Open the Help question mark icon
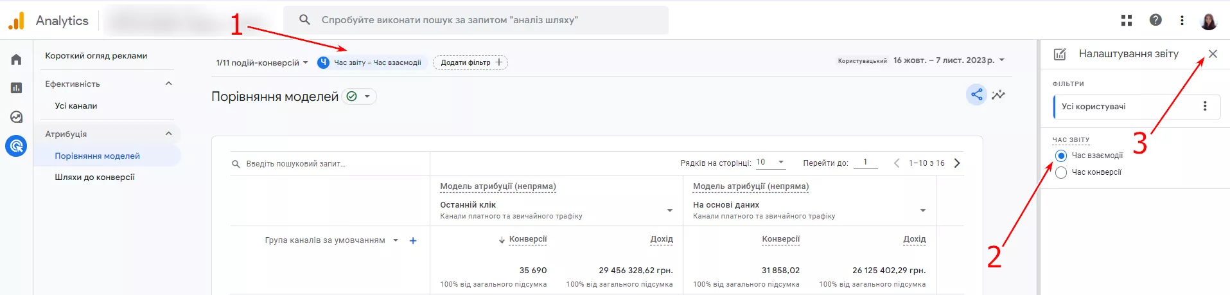 (1155, 20)
